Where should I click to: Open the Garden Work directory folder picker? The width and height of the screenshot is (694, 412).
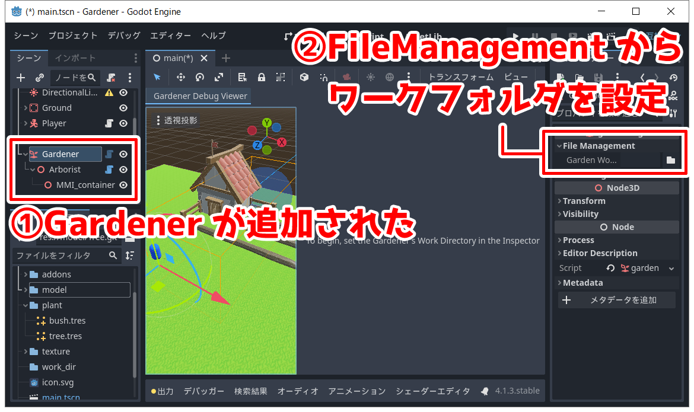(x=670, y=160)
